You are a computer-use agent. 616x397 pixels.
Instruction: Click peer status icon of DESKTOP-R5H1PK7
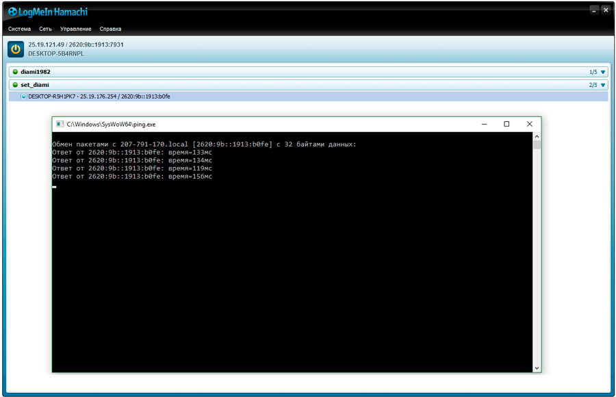coord(23,97)
